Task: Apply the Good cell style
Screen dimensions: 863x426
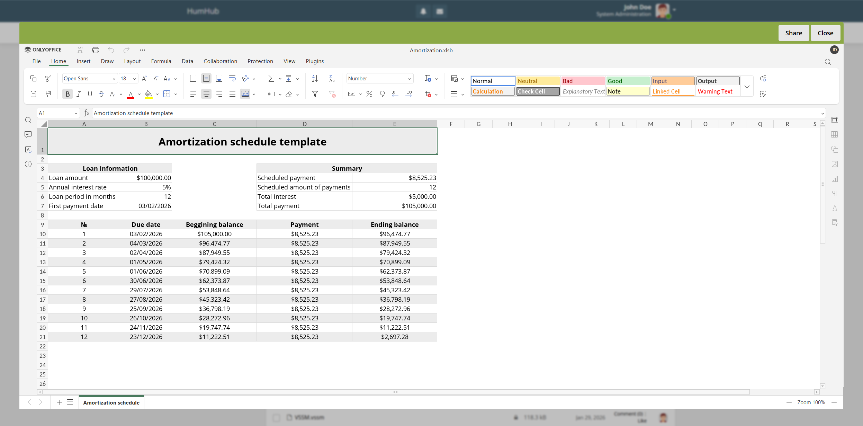Action: click(627, 81)
